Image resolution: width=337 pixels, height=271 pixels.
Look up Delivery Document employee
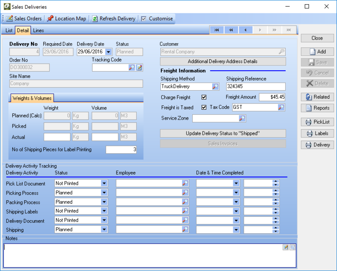point(185,220)
